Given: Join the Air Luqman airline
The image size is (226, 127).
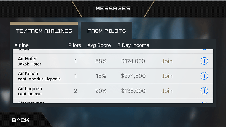Looking at the screenshot, I should coord(167,91).
